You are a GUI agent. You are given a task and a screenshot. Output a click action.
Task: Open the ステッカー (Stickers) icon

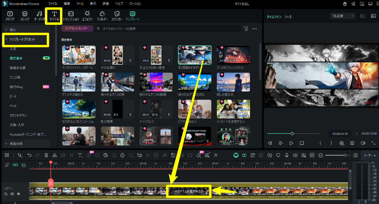click(x=116, y=15)
